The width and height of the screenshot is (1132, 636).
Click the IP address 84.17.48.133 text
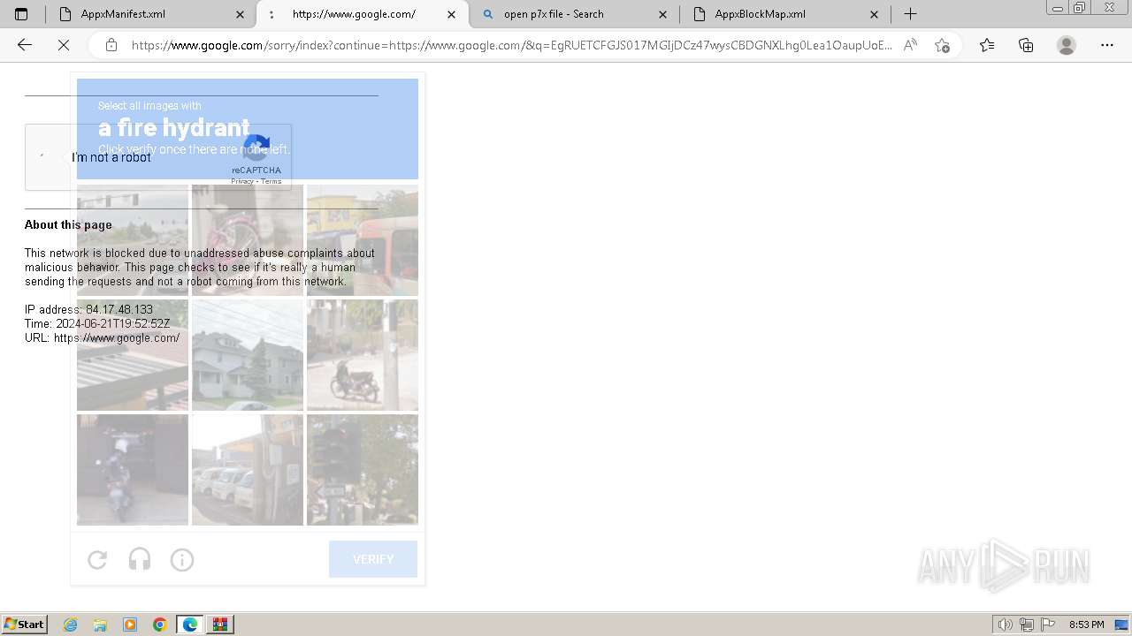[x=88, y=309]
